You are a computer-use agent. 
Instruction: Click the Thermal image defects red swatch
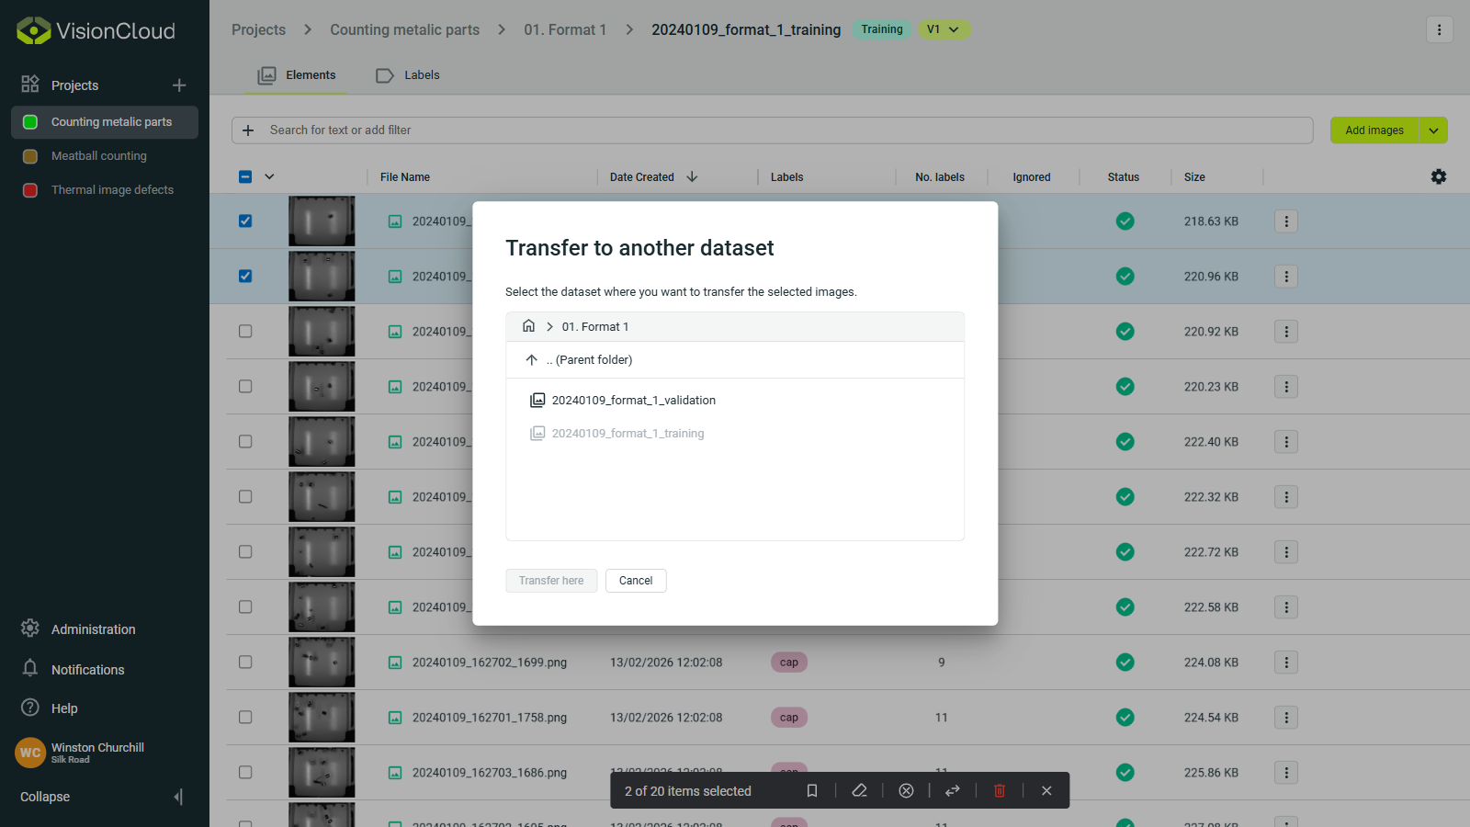[x=30, y=190]
